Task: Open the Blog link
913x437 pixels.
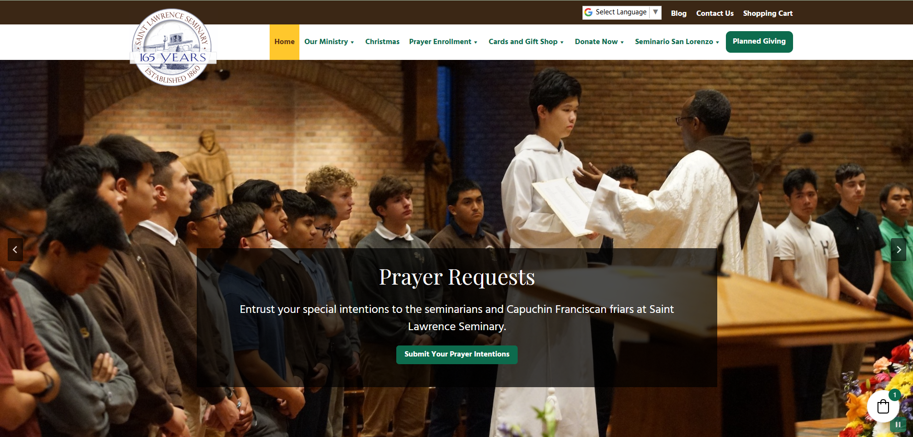Action: (x=678, y=13)
